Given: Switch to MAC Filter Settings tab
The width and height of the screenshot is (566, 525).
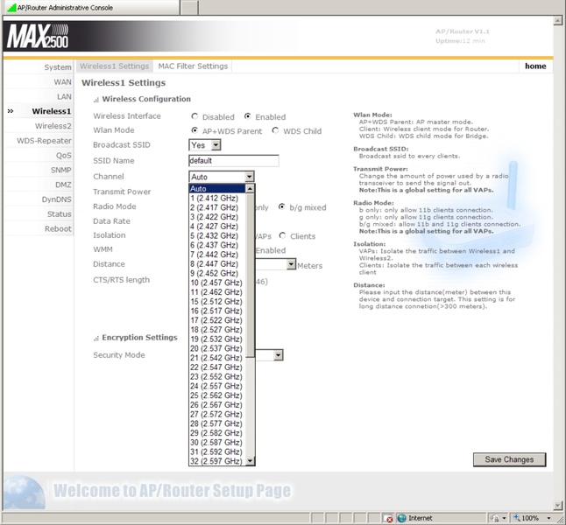Looking at the screenshot, I should coord(193,66).
